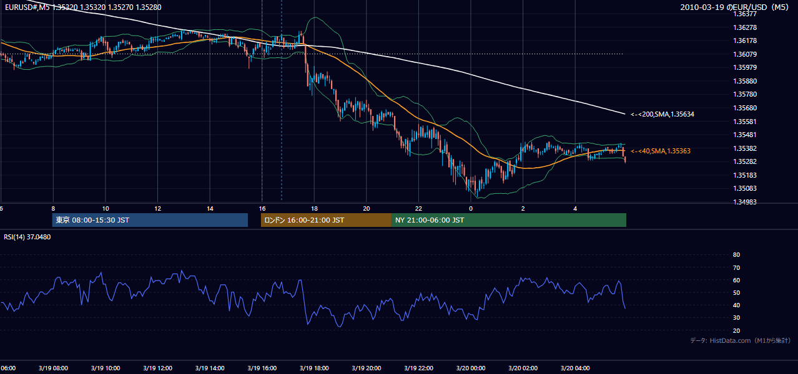Click the bottom axis label 3/19 08:00
This screenshot has height=374, width=798.
52,368
